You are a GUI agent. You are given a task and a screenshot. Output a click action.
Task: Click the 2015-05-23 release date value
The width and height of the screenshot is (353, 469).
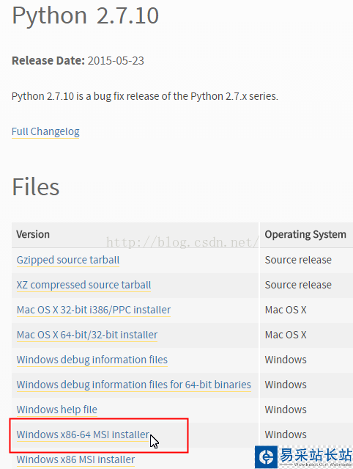116,61
